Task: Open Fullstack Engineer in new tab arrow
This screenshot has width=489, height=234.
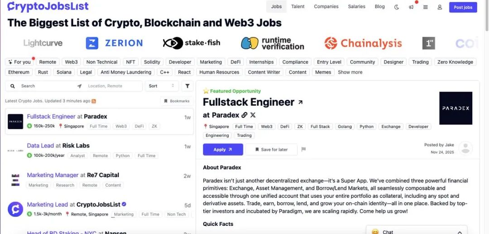Action: pyautogui.click(x=300, y=103)
